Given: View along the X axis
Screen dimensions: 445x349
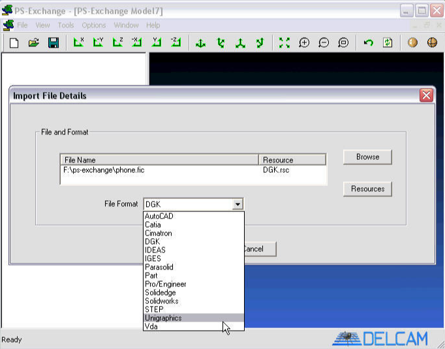Looking at the screenshot, I should coord(78,42).
